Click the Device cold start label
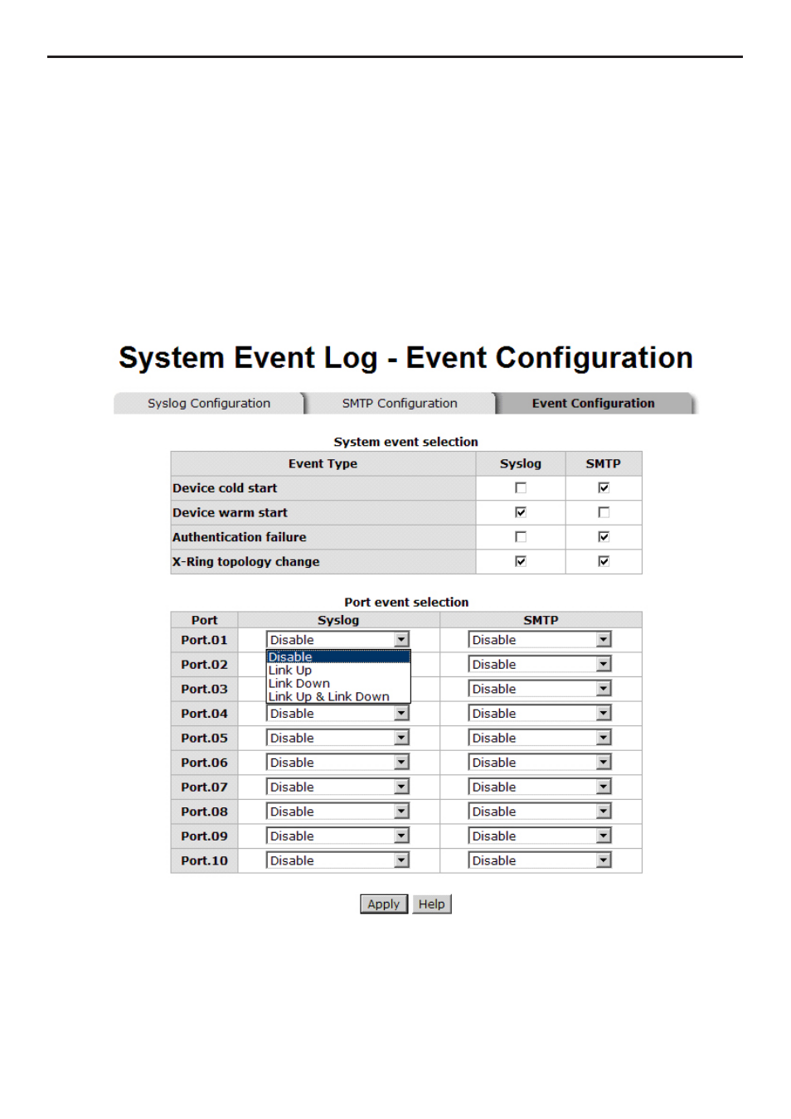This screenshot has width=791, height=1119. click(225, 488)
